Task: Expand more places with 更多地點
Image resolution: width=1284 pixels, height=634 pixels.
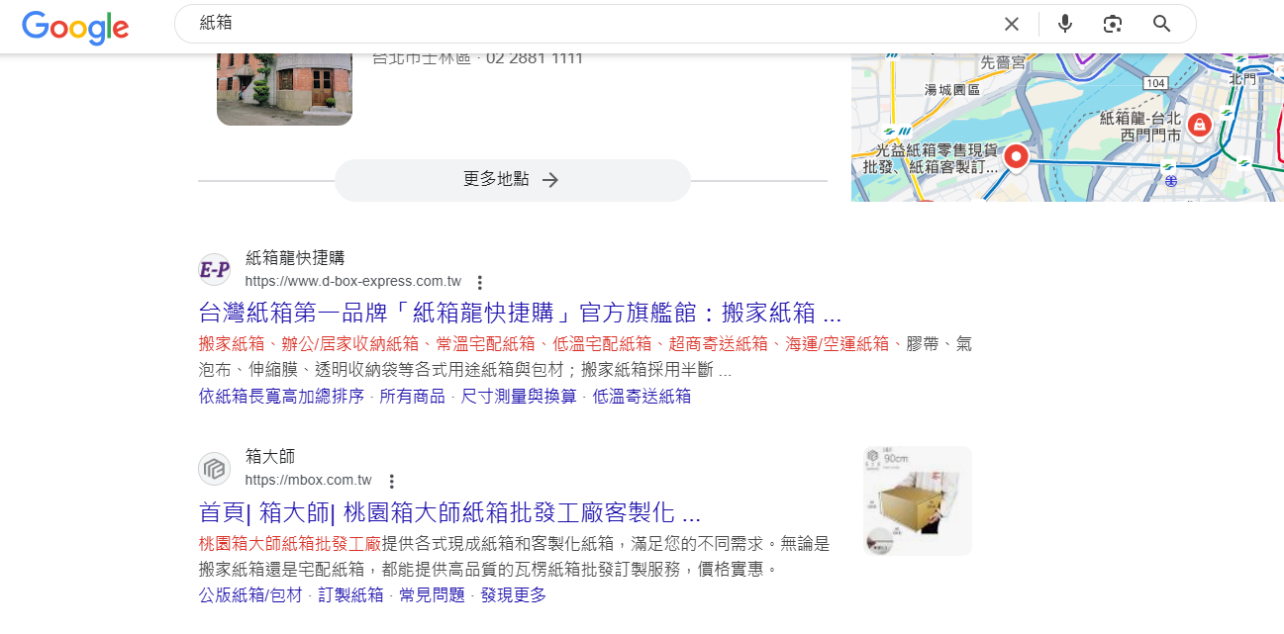Action: click(512, 180)
